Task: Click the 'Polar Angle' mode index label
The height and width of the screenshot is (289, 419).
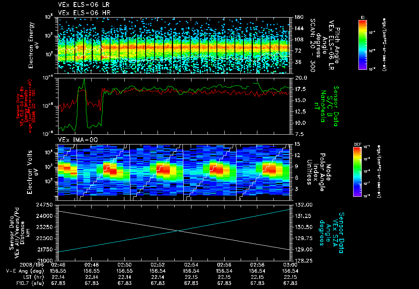Action: click(x=322, y=172)
